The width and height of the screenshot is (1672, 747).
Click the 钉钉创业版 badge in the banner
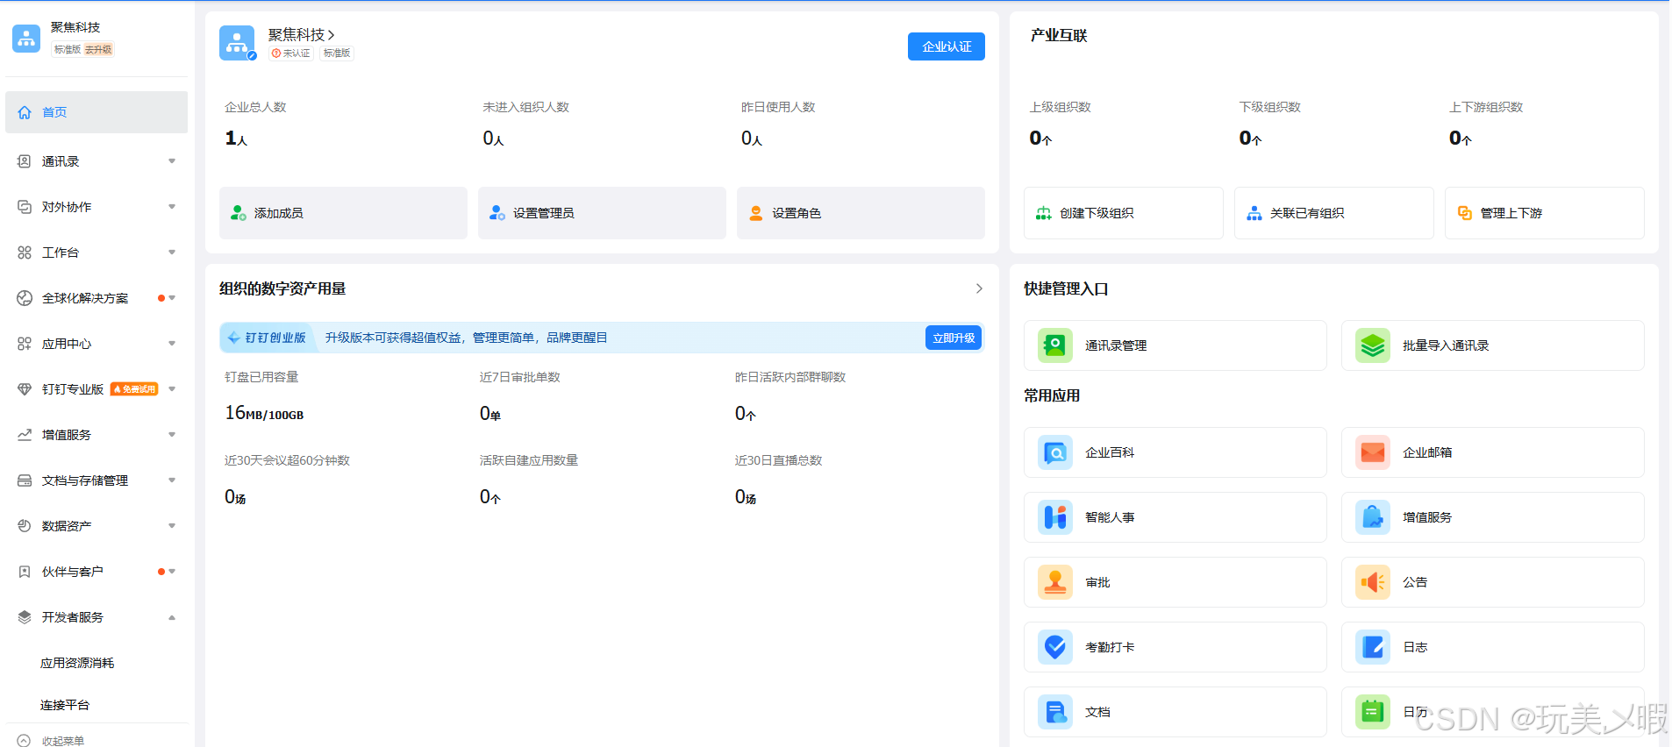(267, 338)
